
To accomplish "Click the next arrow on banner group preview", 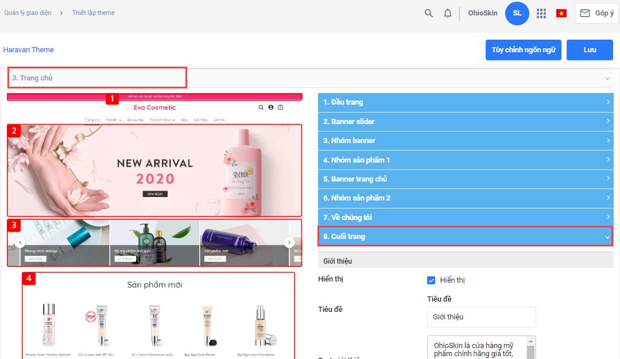I will 289,242.
